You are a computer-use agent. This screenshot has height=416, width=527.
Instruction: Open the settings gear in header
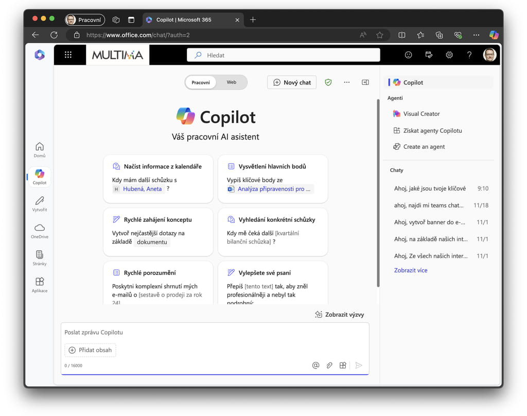(x=449, y=55)
